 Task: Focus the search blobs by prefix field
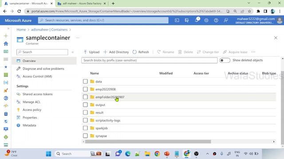tap(150, 61)
